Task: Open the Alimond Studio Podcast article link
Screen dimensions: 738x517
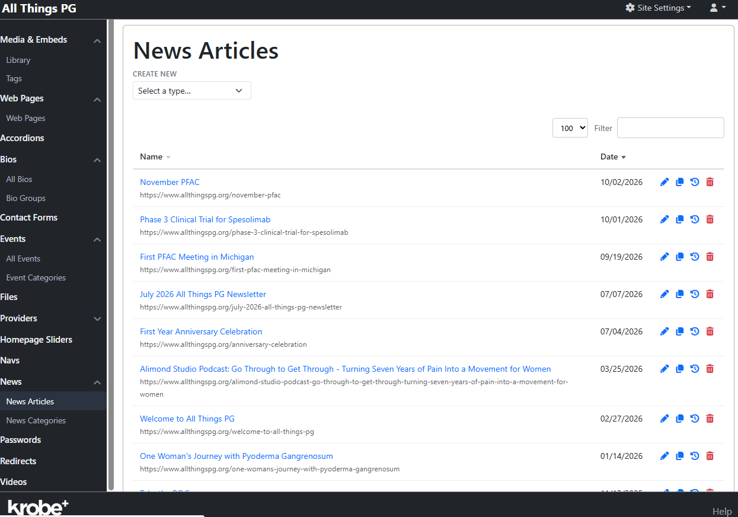Action: (346, 369)
